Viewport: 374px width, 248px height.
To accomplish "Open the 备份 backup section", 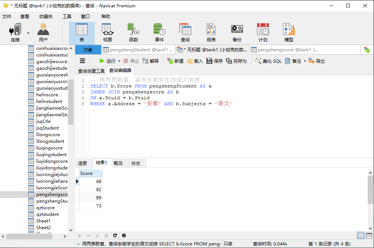I will pos(237,33).
